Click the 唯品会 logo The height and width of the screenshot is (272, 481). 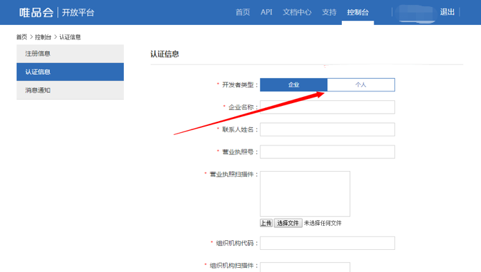click(36, 12)
